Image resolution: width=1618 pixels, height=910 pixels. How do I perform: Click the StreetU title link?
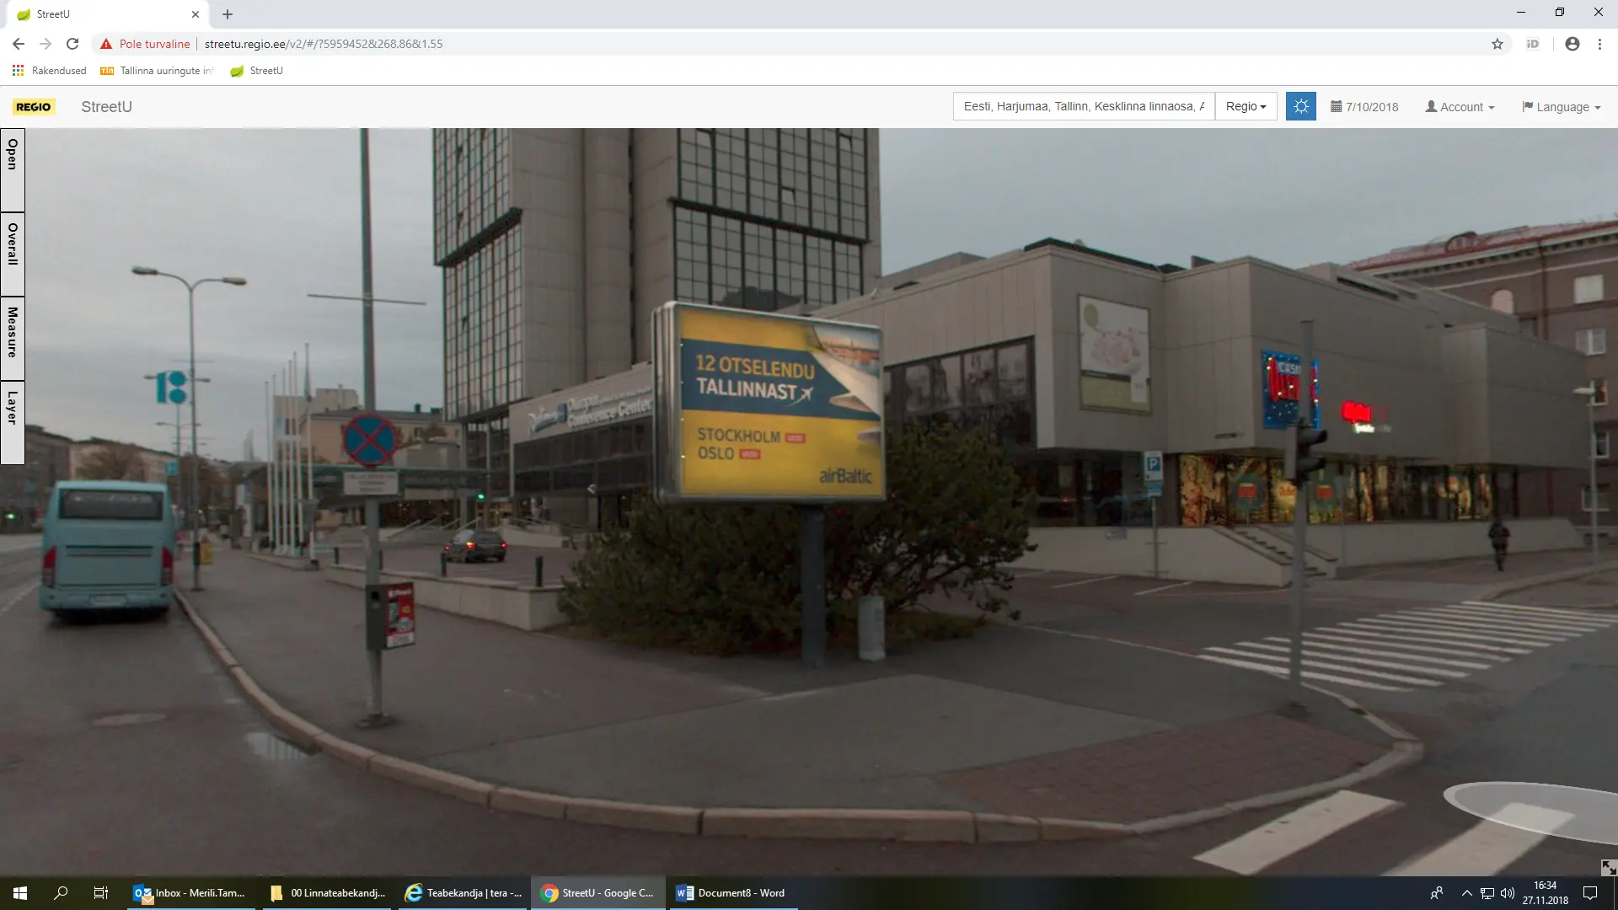106,107
